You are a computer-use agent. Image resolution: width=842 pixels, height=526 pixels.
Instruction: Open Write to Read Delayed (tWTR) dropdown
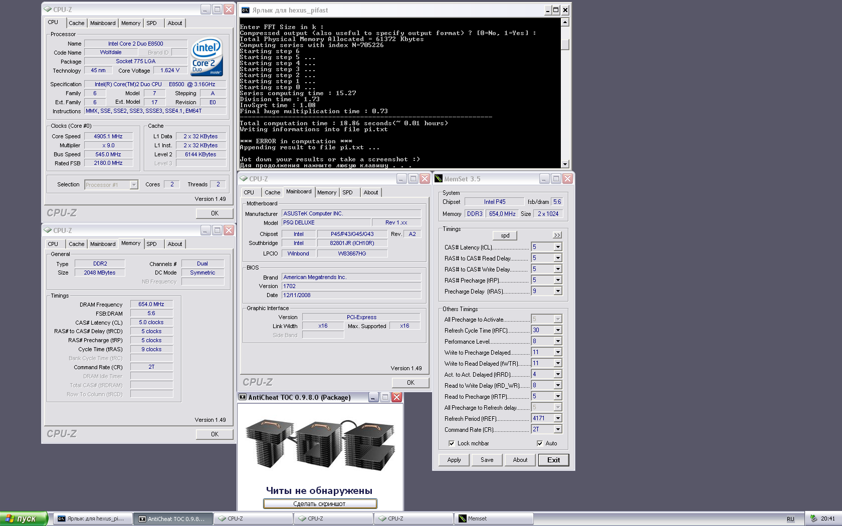point(558,363)
